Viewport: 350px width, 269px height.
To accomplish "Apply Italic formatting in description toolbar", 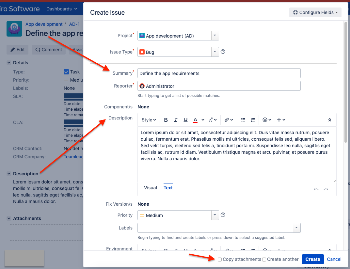I will pyautogui.click(x=176, y=120).
